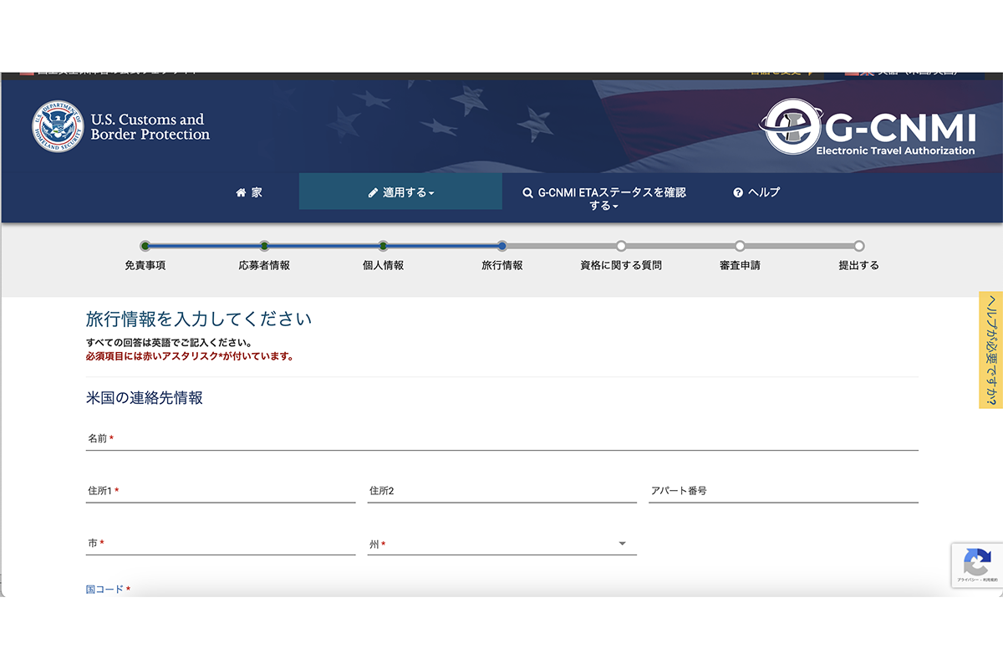This screenshot has height=669, width=1003.
Task: Go to the 個人情報 progress step
Action: (383, 246)
